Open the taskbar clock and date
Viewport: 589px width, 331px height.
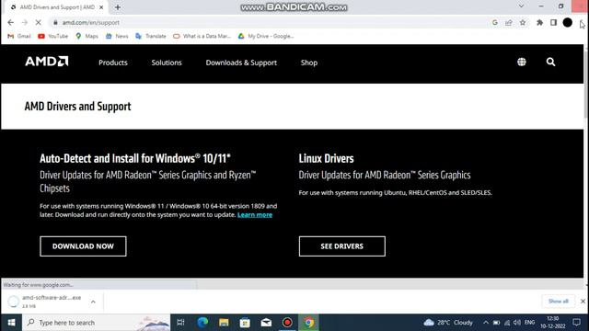coord(553,323)
